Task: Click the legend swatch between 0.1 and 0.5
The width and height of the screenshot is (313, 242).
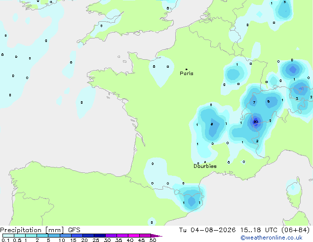Action: [x=8, y=236]
